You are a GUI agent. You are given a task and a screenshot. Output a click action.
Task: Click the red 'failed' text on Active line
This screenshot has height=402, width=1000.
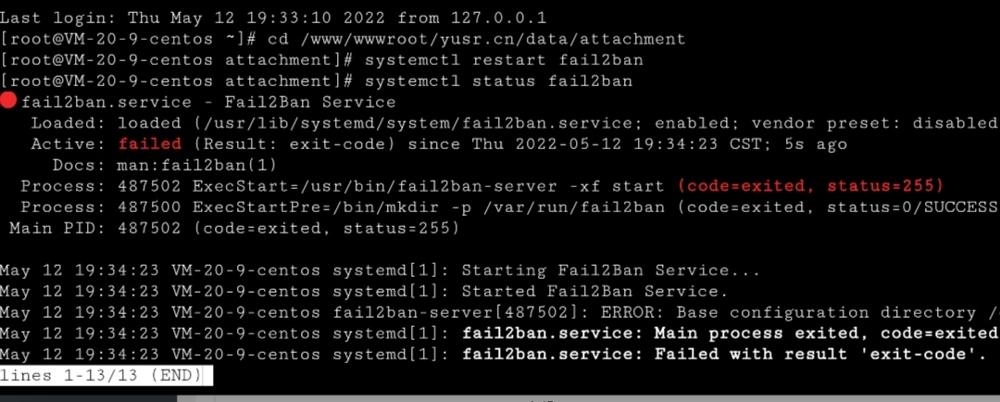[x=150, y=144]
